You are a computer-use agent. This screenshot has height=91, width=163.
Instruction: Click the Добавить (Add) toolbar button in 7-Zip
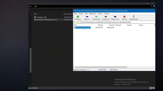click(78, 18)
